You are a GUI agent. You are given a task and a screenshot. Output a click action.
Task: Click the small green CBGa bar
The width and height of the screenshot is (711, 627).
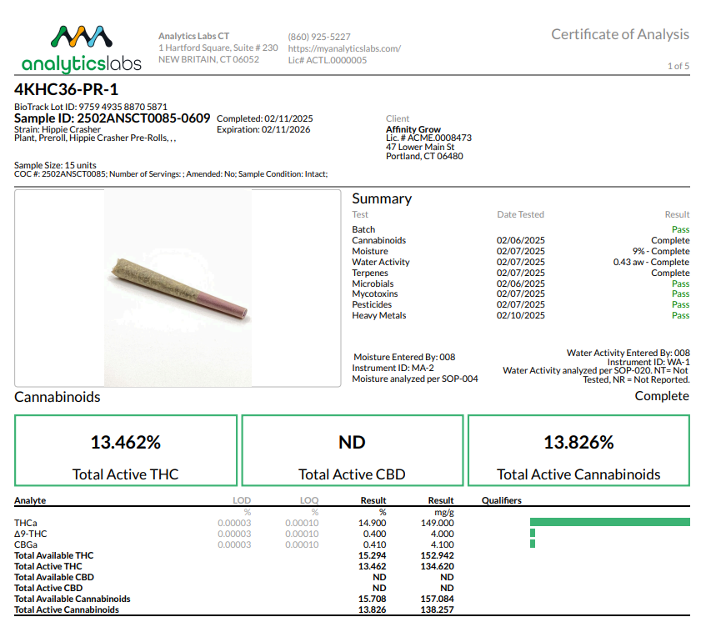coord(533,544)
